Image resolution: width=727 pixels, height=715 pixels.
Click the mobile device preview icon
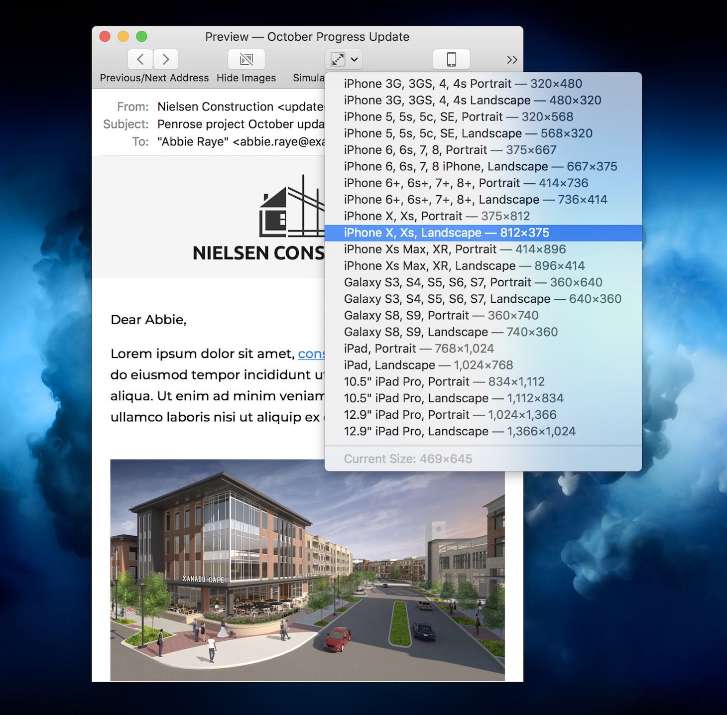[451, 59]
